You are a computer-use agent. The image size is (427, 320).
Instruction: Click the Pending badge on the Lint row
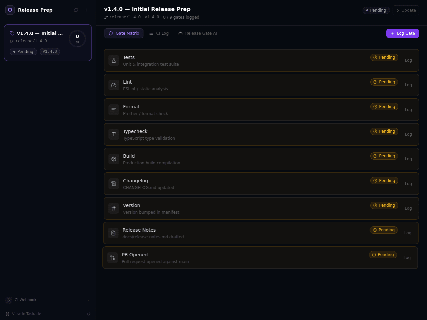click(x=384, y=82)
